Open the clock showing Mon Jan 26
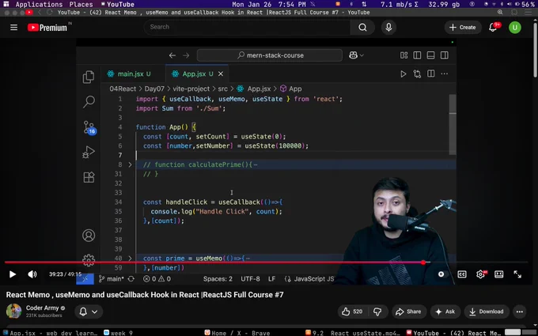The height and width of the screenshot is (336, 538). click(x=269, y=5)
